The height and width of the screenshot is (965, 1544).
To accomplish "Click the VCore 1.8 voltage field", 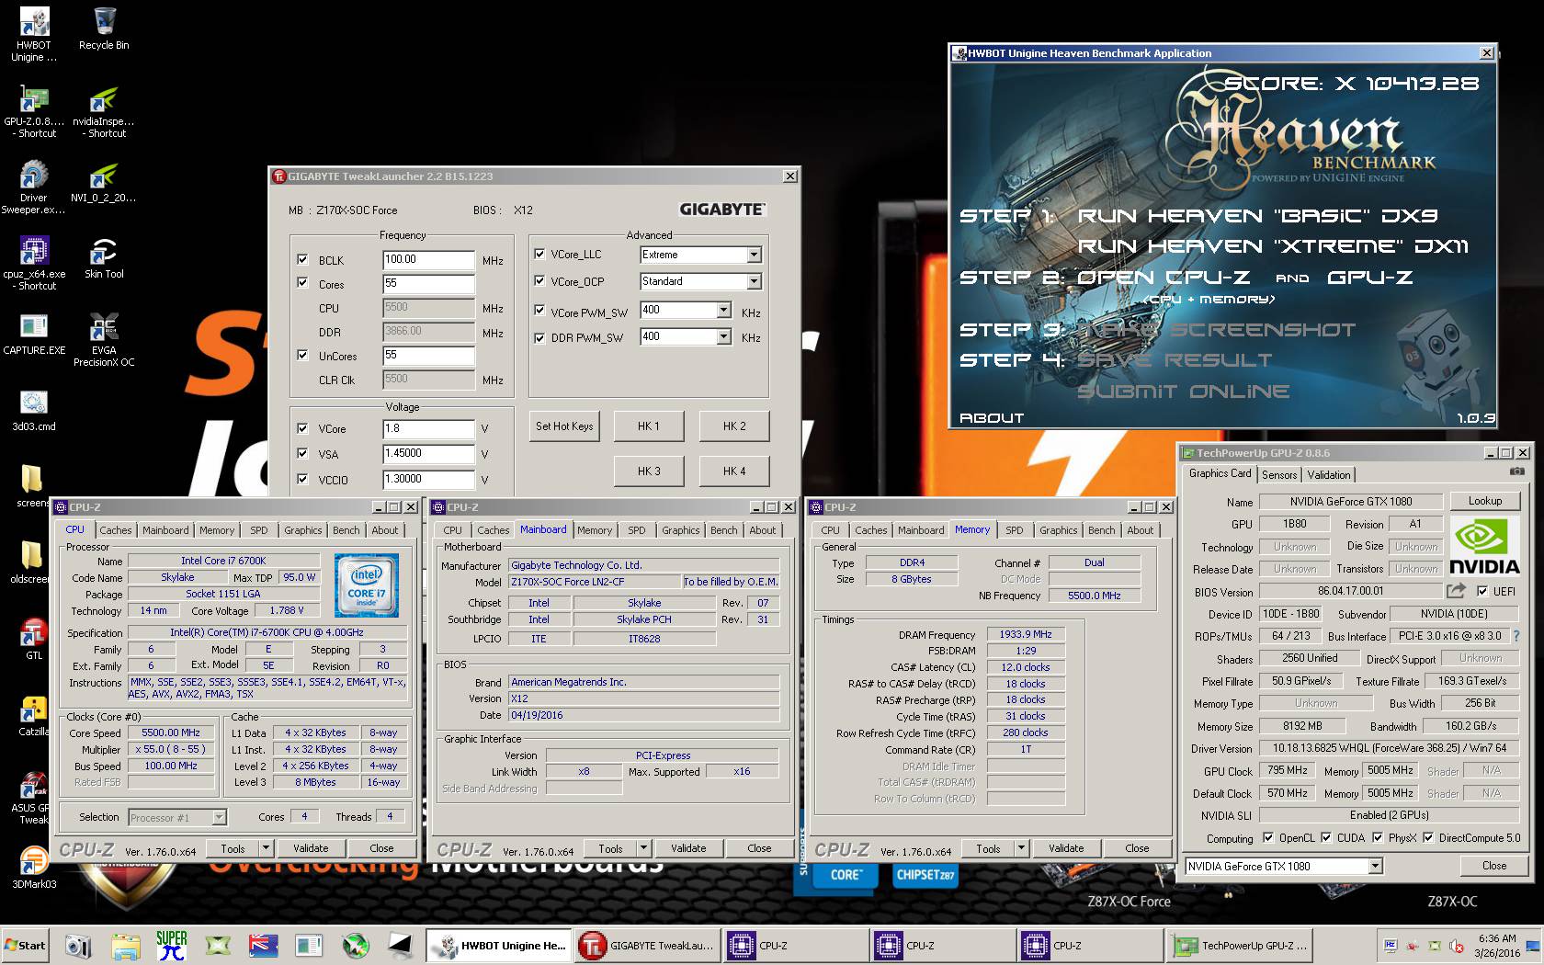I will pos(428,429).
